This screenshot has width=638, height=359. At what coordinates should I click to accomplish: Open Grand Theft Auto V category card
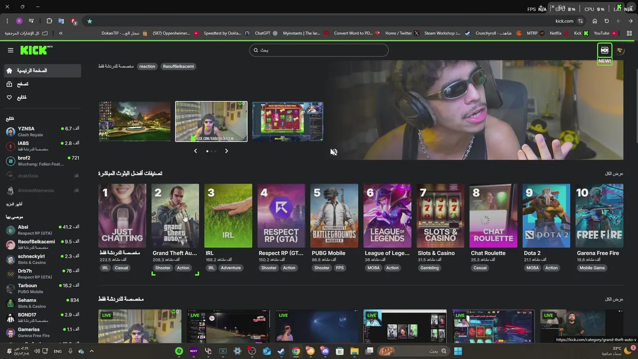175,216
